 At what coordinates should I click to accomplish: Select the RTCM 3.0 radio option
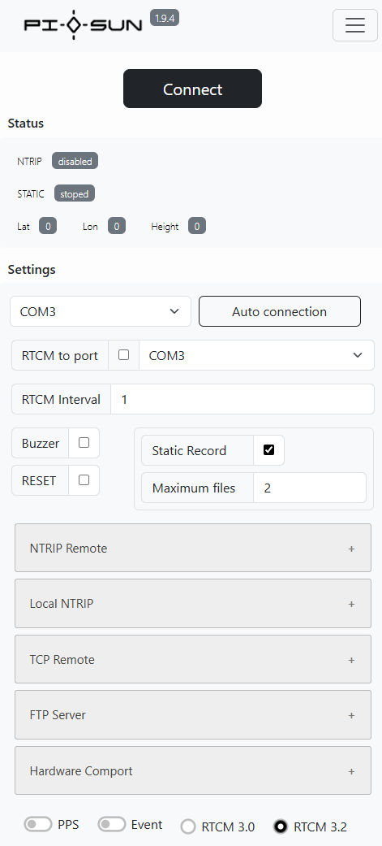(188, 826)
